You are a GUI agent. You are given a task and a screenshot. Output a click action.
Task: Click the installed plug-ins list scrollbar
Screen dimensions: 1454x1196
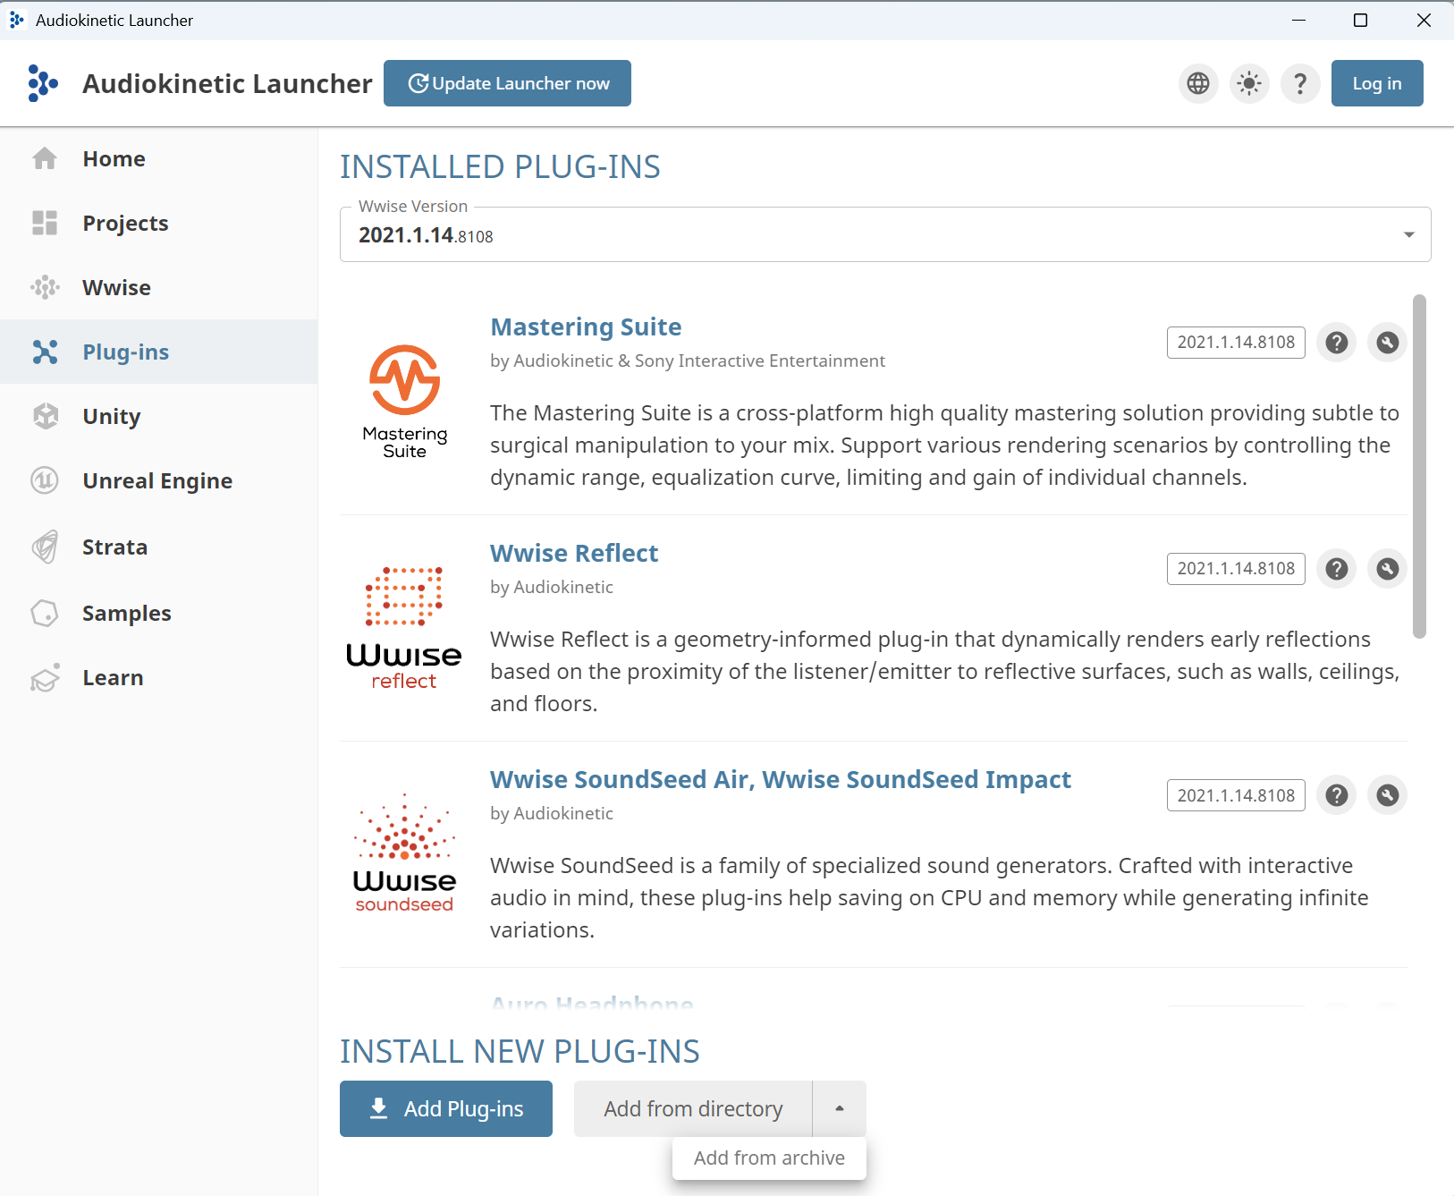tap(1418, 465)
